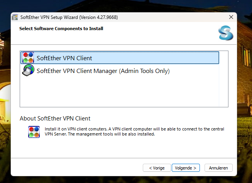The image size is (252, 183).
Task: Click the icon beside the component description
Action: pos(34,132)
